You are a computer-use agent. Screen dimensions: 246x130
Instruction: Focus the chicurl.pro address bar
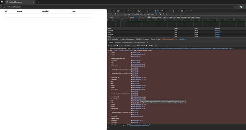[x=119, y=7]
